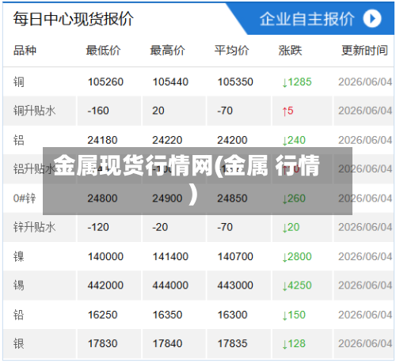Click nickel lowest price 140000
The height and width of the screenshot is (363, 396).
tap(105, 256)
